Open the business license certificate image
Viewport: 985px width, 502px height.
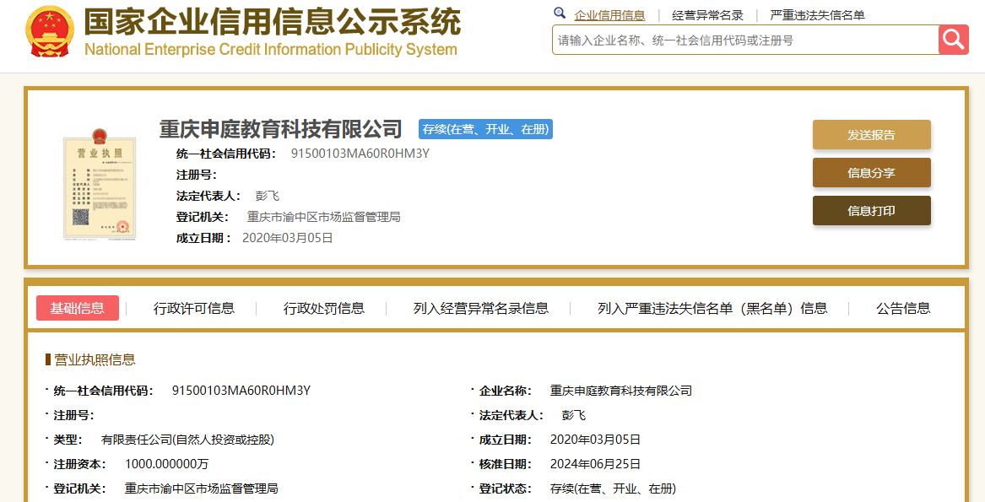[x=99, y=182]
